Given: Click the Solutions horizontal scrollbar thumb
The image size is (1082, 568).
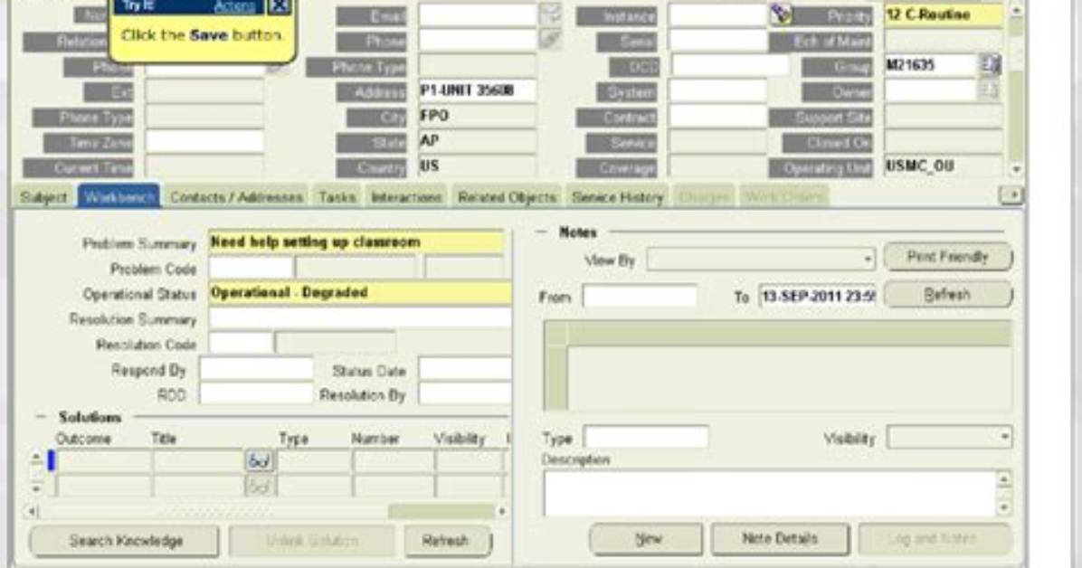Looking at the screenshot, I should (x=441, y=511).
